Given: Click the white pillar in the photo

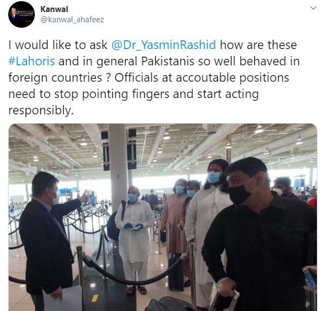Looking at the screenshot, I should [x=118, y=166].
